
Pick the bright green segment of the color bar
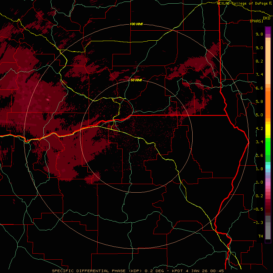tap(268, 146)
